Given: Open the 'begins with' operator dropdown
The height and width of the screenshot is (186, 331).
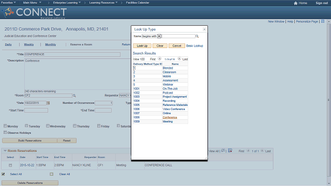Looking at the screenshot, I should (159, 36).
